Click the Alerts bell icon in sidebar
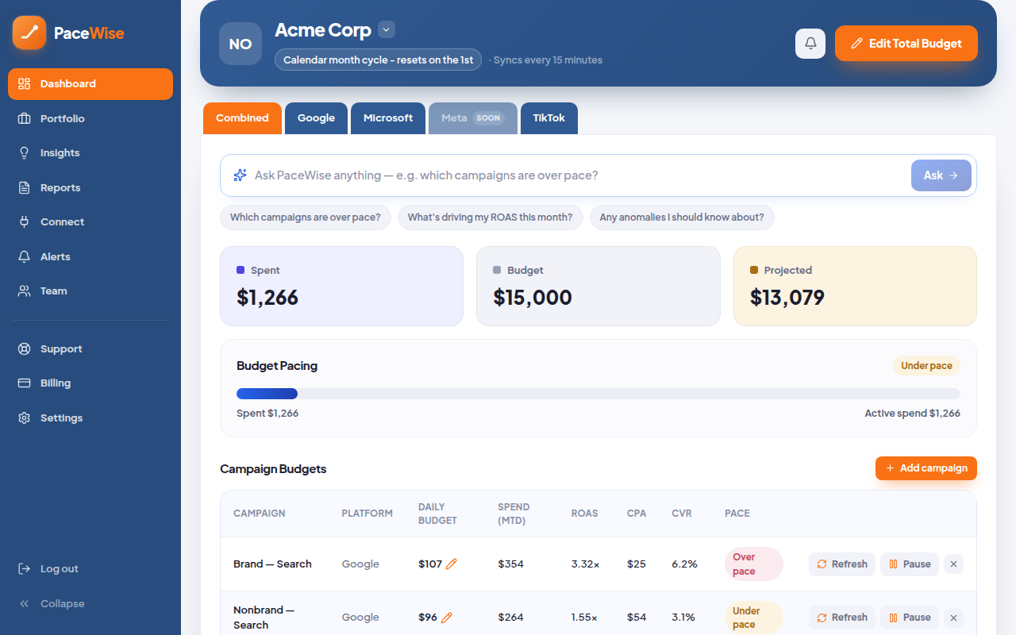The width and height of the screenshot is (1016, 635). point(25,257)
